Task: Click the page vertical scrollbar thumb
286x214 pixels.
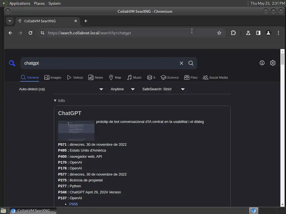Action: coord(282,59)
